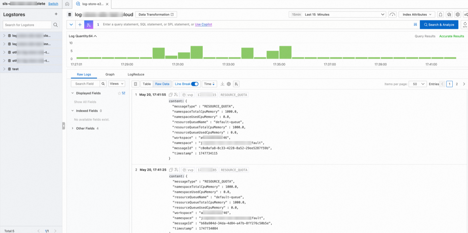
Task: Click the wand icon on log entry 1
Action: (x=176, y=95)
